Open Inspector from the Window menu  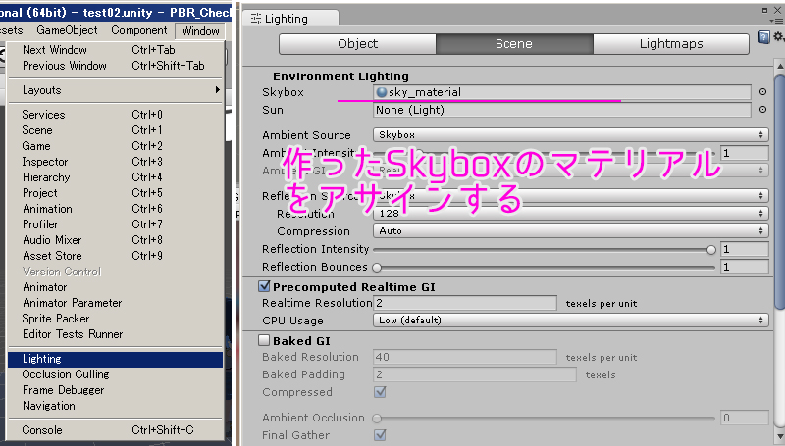point(115,162)
